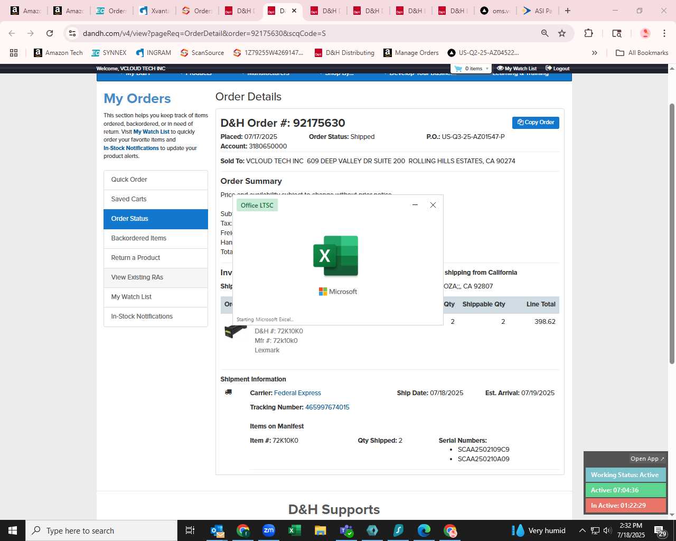Screen dimensions: 676x541
Task: Open View Existing RAs
Action: (x=156, y=277)
